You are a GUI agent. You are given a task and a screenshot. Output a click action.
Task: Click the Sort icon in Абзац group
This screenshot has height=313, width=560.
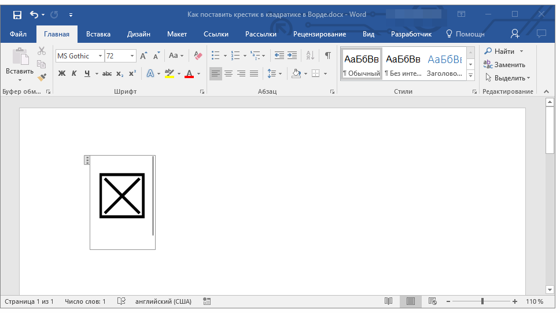[x=310, y=56]
